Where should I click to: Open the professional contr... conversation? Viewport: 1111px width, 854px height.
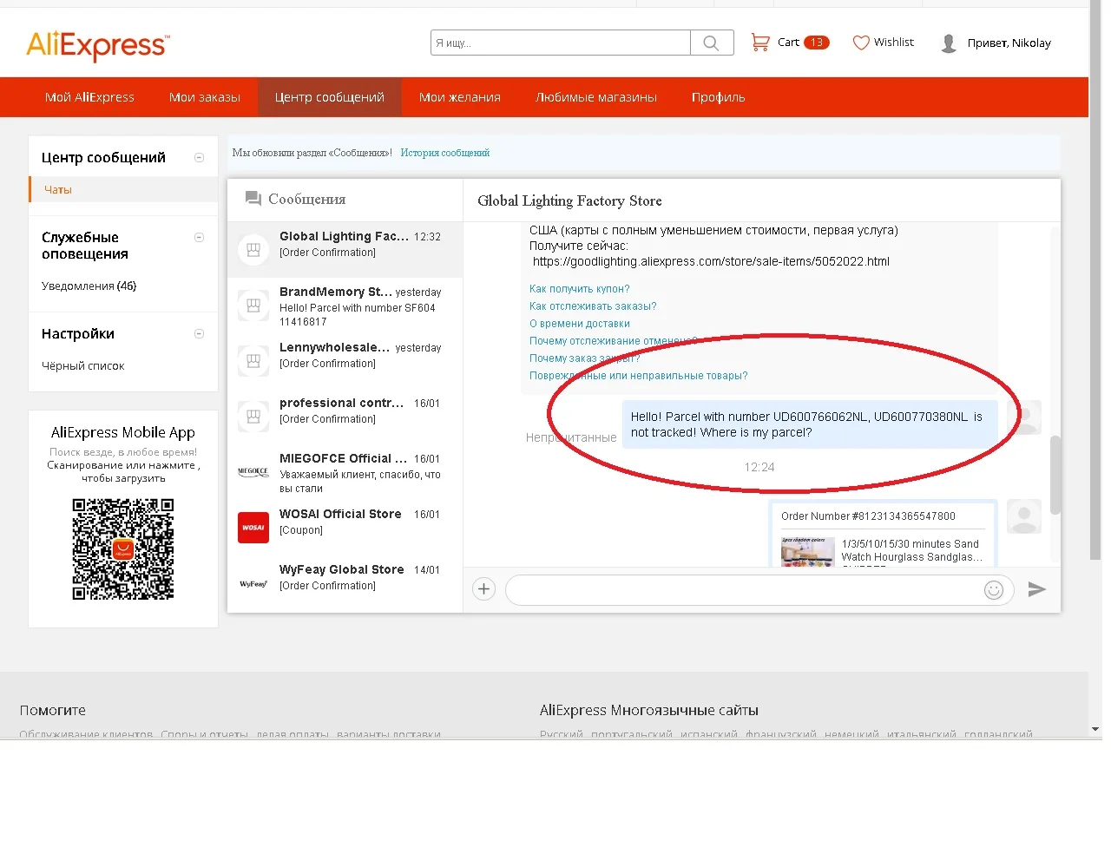(345, 417)
